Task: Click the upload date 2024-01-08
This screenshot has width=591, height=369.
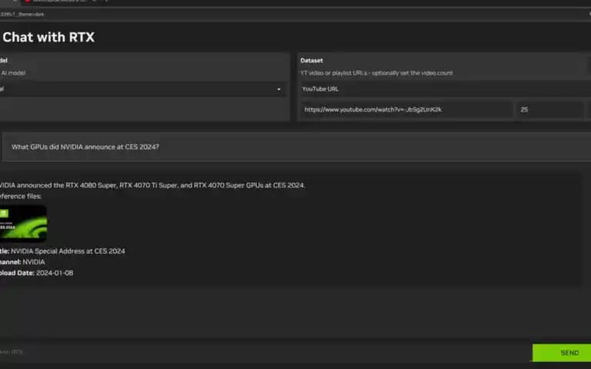Action: coord(55,273)
